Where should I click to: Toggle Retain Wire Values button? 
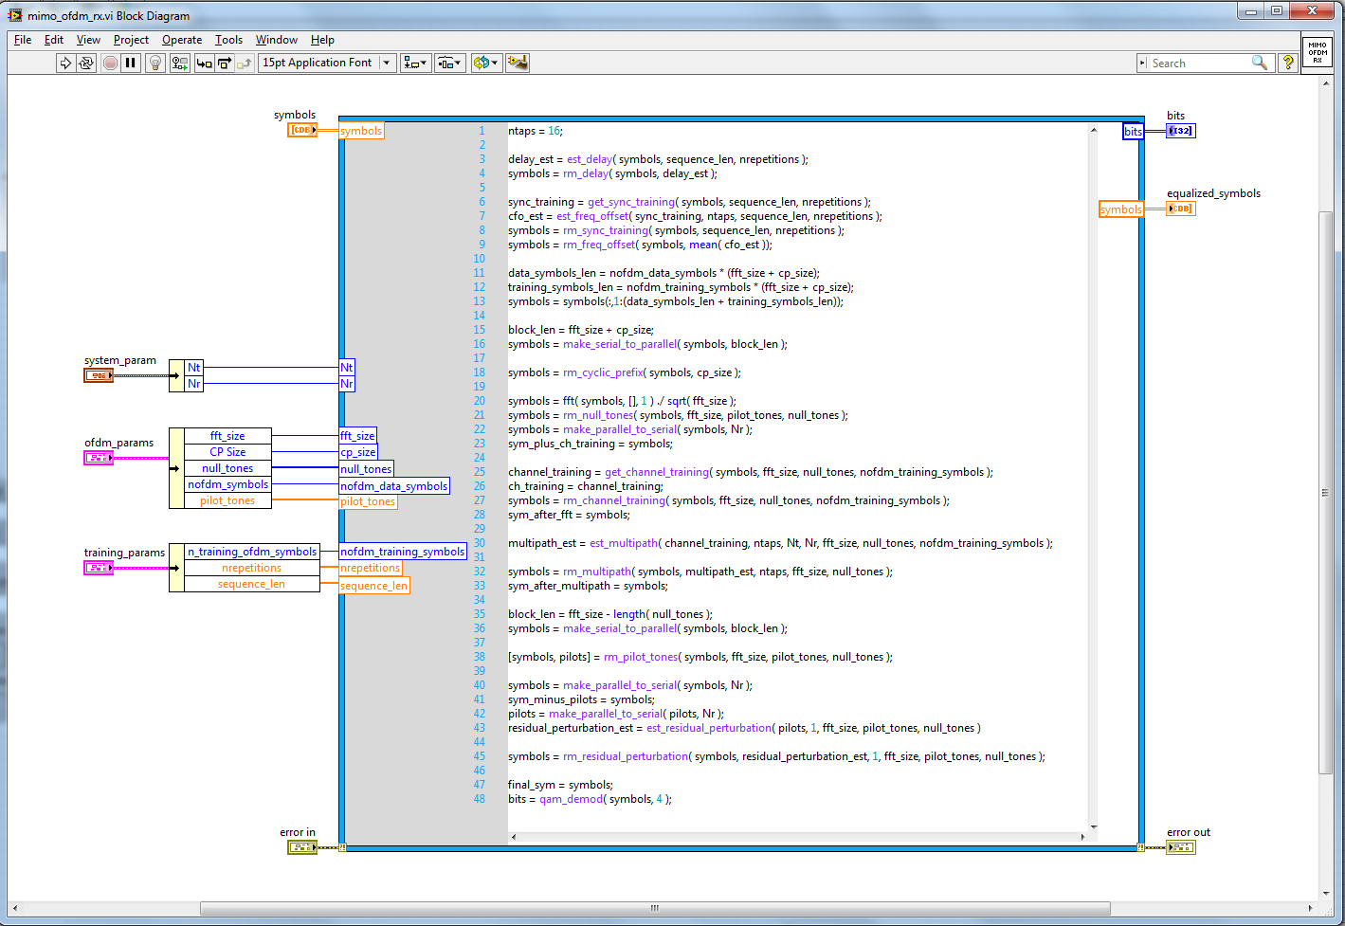pyautogui.click(x=180, y=63)
